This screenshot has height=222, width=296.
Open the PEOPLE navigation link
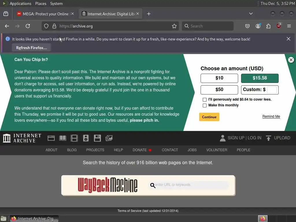coord(243,150)
